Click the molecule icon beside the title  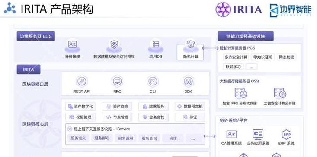pyautogui.click(x=10, y=8)
